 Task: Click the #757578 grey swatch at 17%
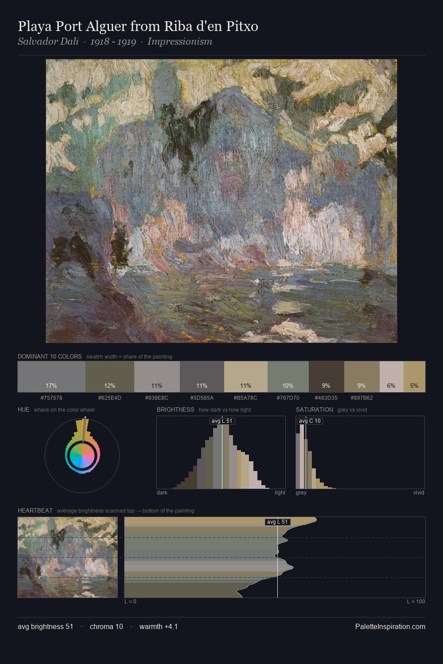pyautogui.click(x=51, y=377)
